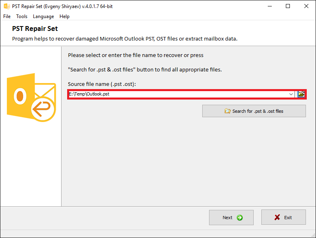Minimize the PST Repair Set window

point(270,6)
